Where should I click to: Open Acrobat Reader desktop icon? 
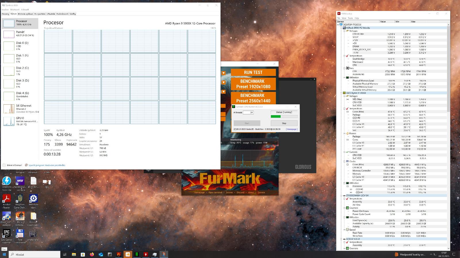click(x=6, y=199)
